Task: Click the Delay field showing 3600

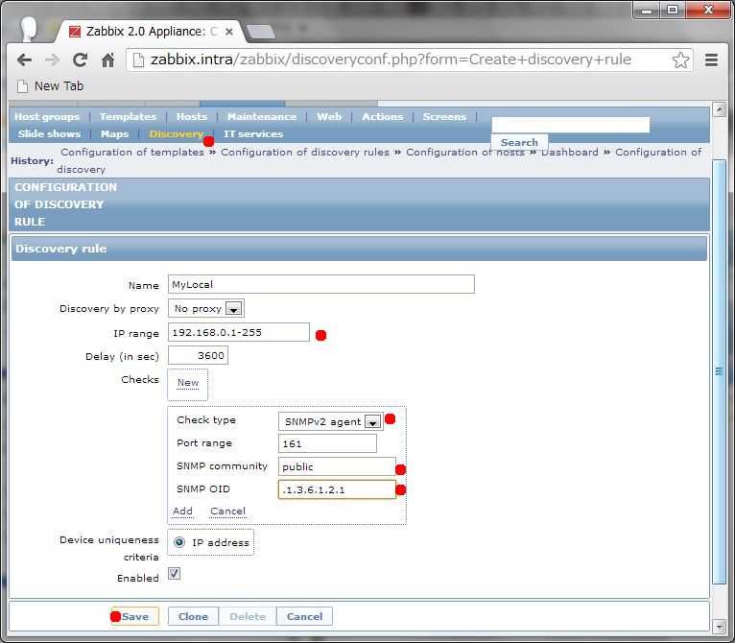Action: point(199,355)
